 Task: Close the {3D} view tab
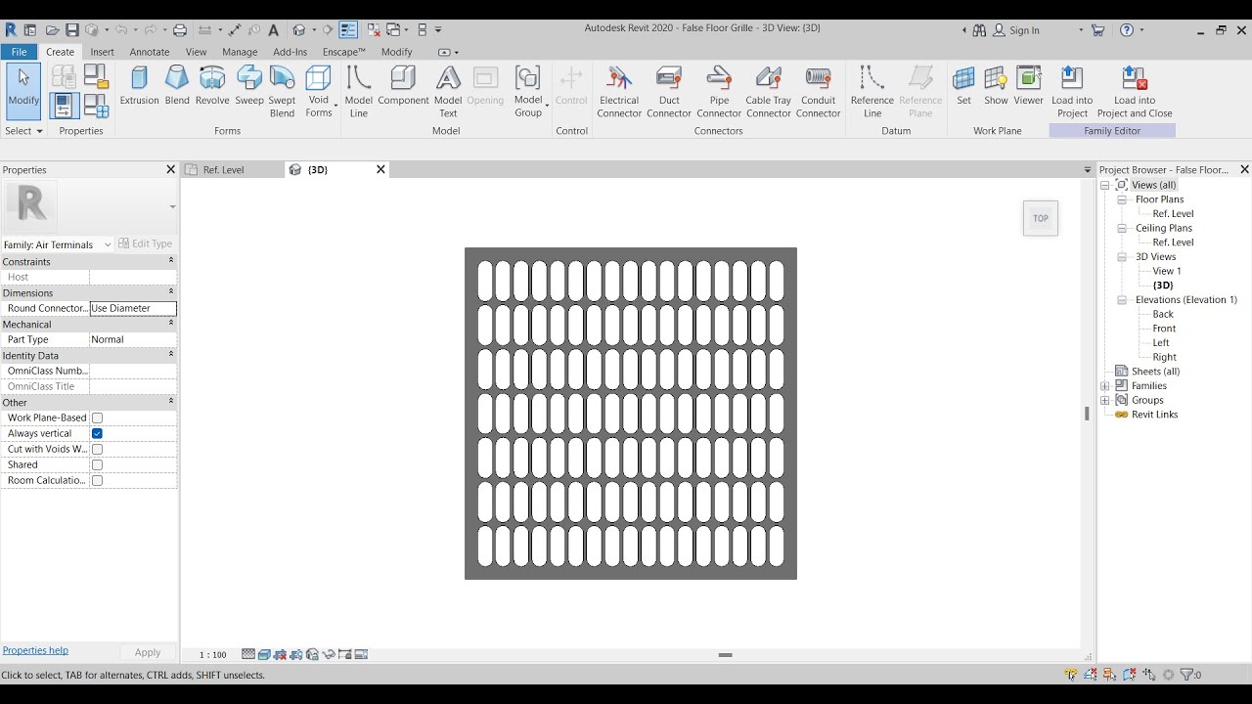tap(381, 170)
